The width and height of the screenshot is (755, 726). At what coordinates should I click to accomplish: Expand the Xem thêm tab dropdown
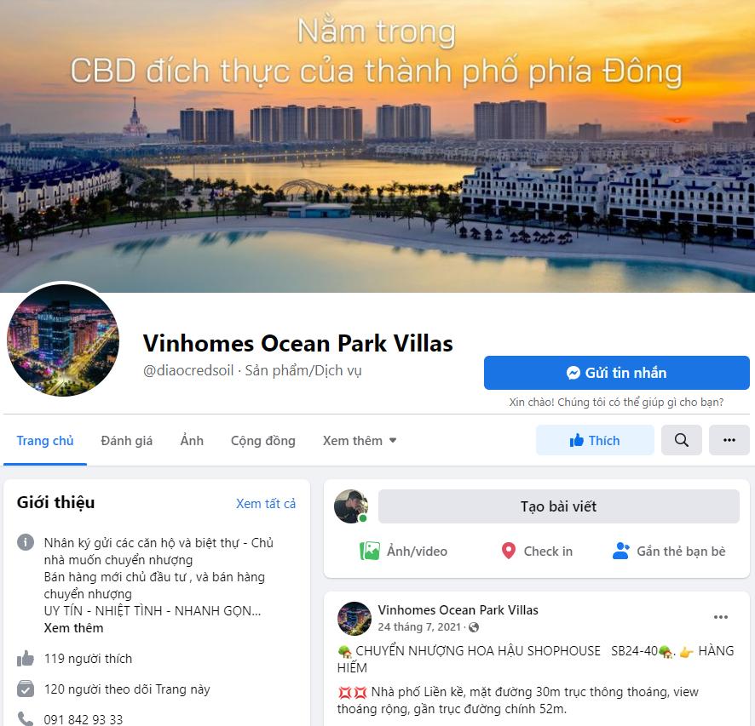coord(360,440)
